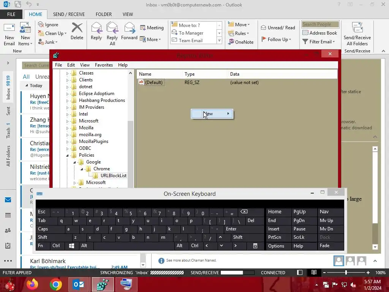
Task: Click the muted volume tray icon
Action: (x=354, y=285)
